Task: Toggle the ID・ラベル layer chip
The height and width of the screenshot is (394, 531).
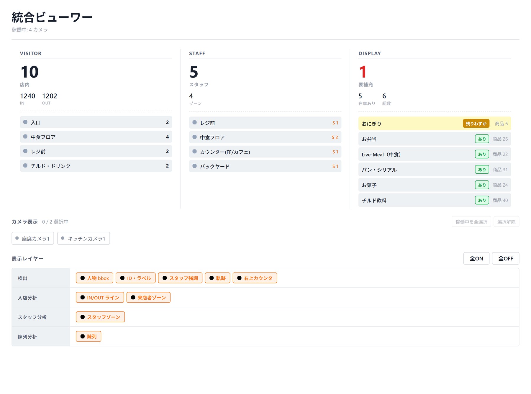Action: coord(136,278)
